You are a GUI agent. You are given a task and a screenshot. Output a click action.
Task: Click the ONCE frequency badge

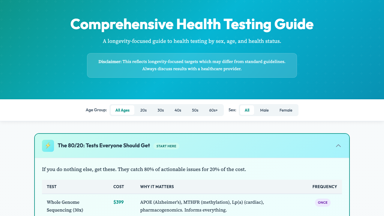(322, 202)
